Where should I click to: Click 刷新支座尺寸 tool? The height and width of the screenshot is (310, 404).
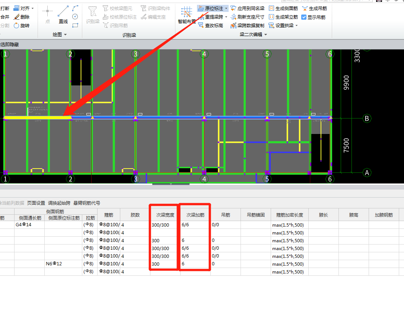click(x=247, y=17)
